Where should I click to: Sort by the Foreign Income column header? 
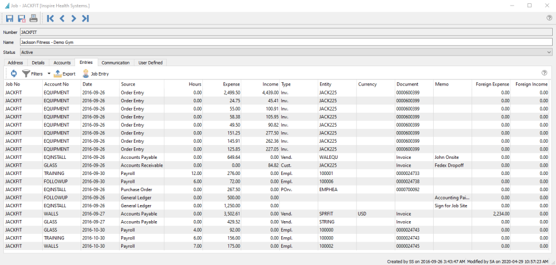tap(531, 84)
